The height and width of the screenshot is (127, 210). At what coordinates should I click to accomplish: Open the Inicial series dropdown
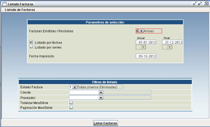pos(143,47)
